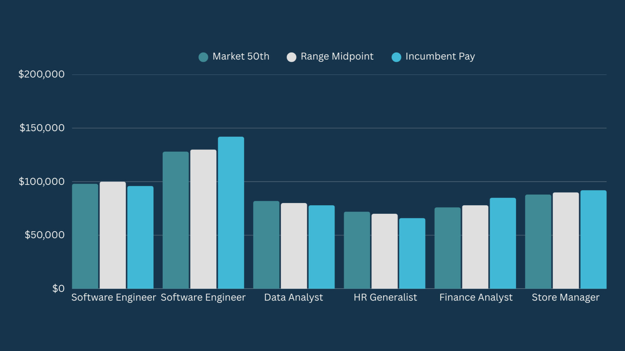Select the $0 y-axis label
The height and width of the screenshot is (351, 625).
click(x=58, y=289)
